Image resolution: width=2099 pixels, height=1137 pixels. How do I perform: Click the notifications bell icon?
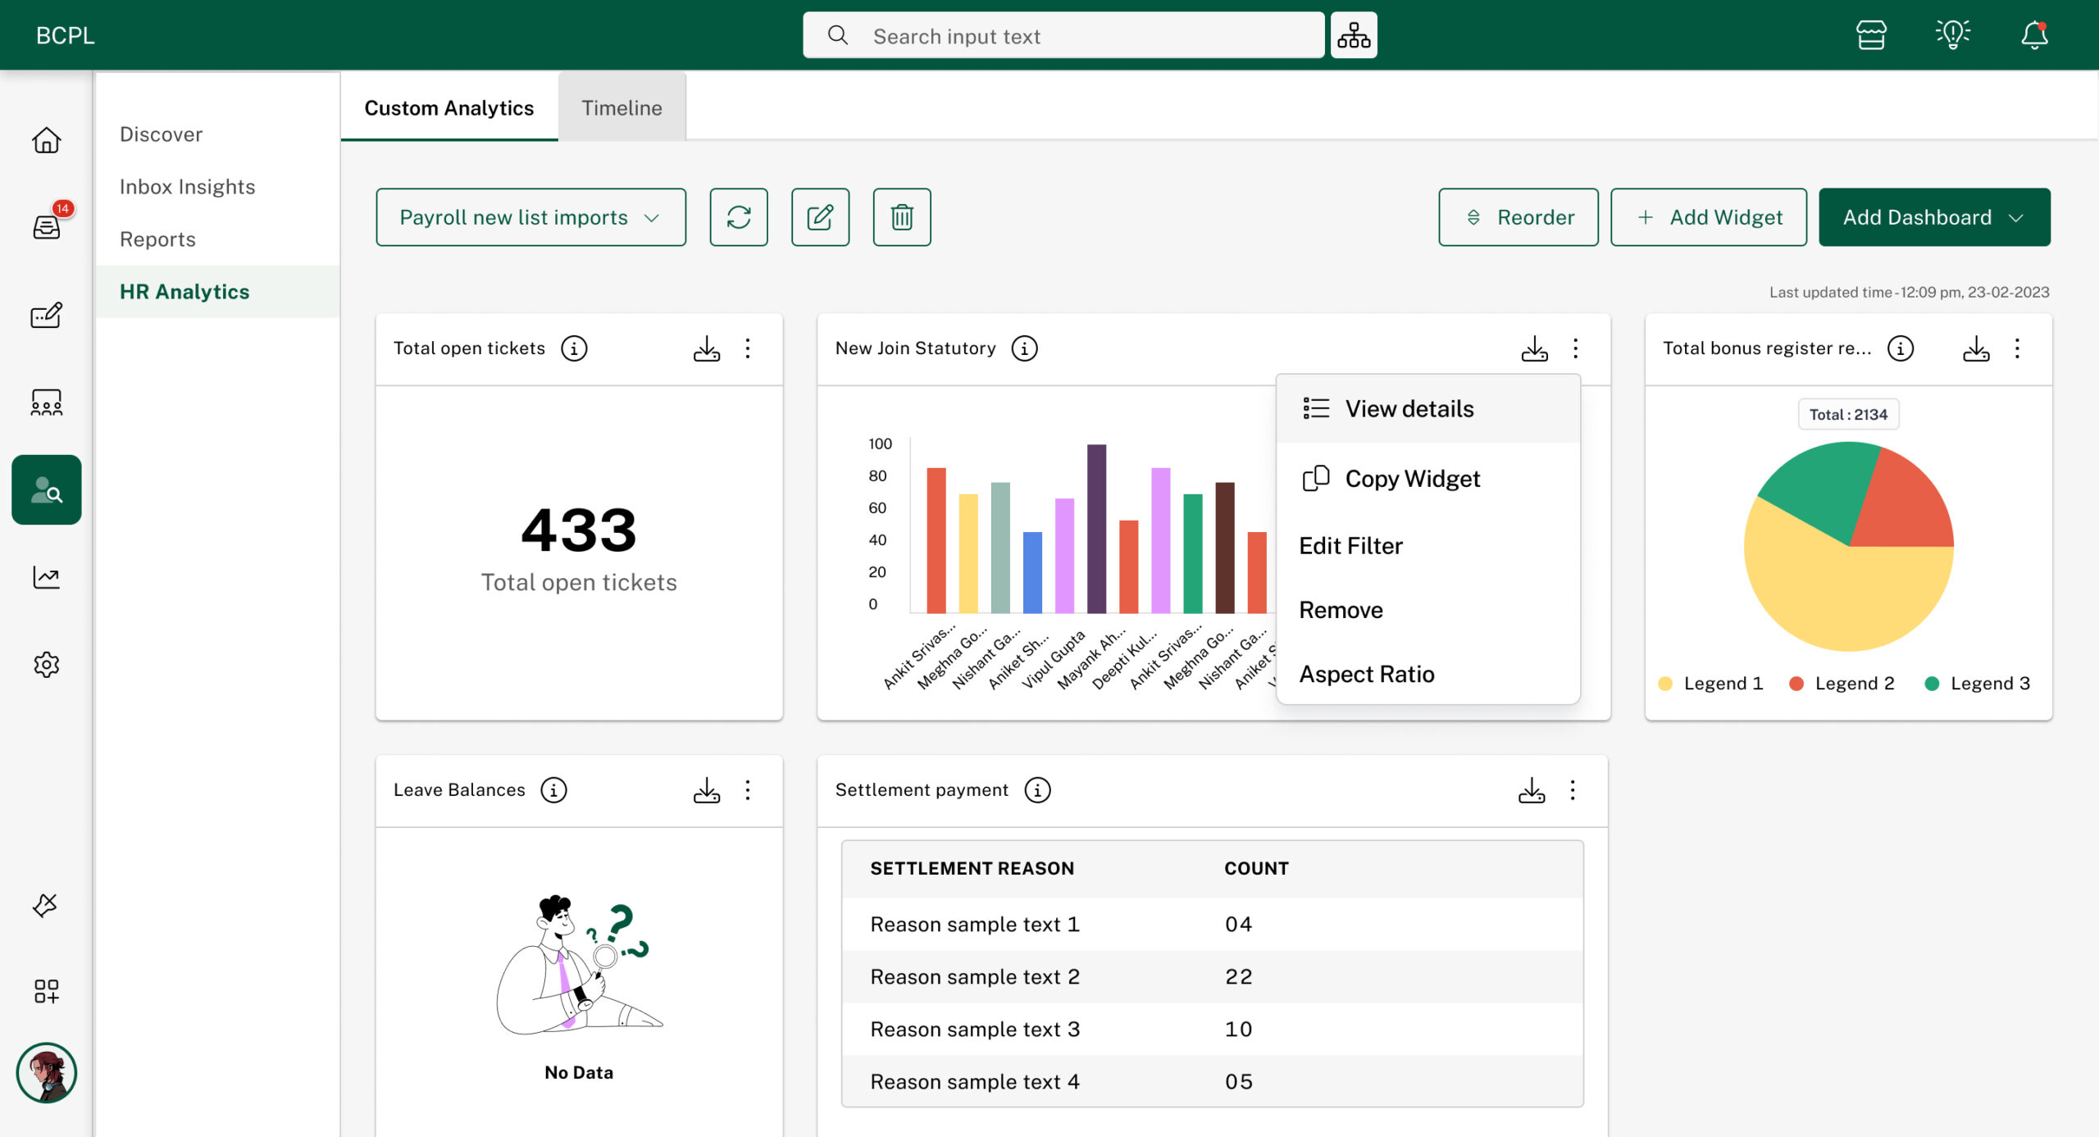pos(2034,35)
